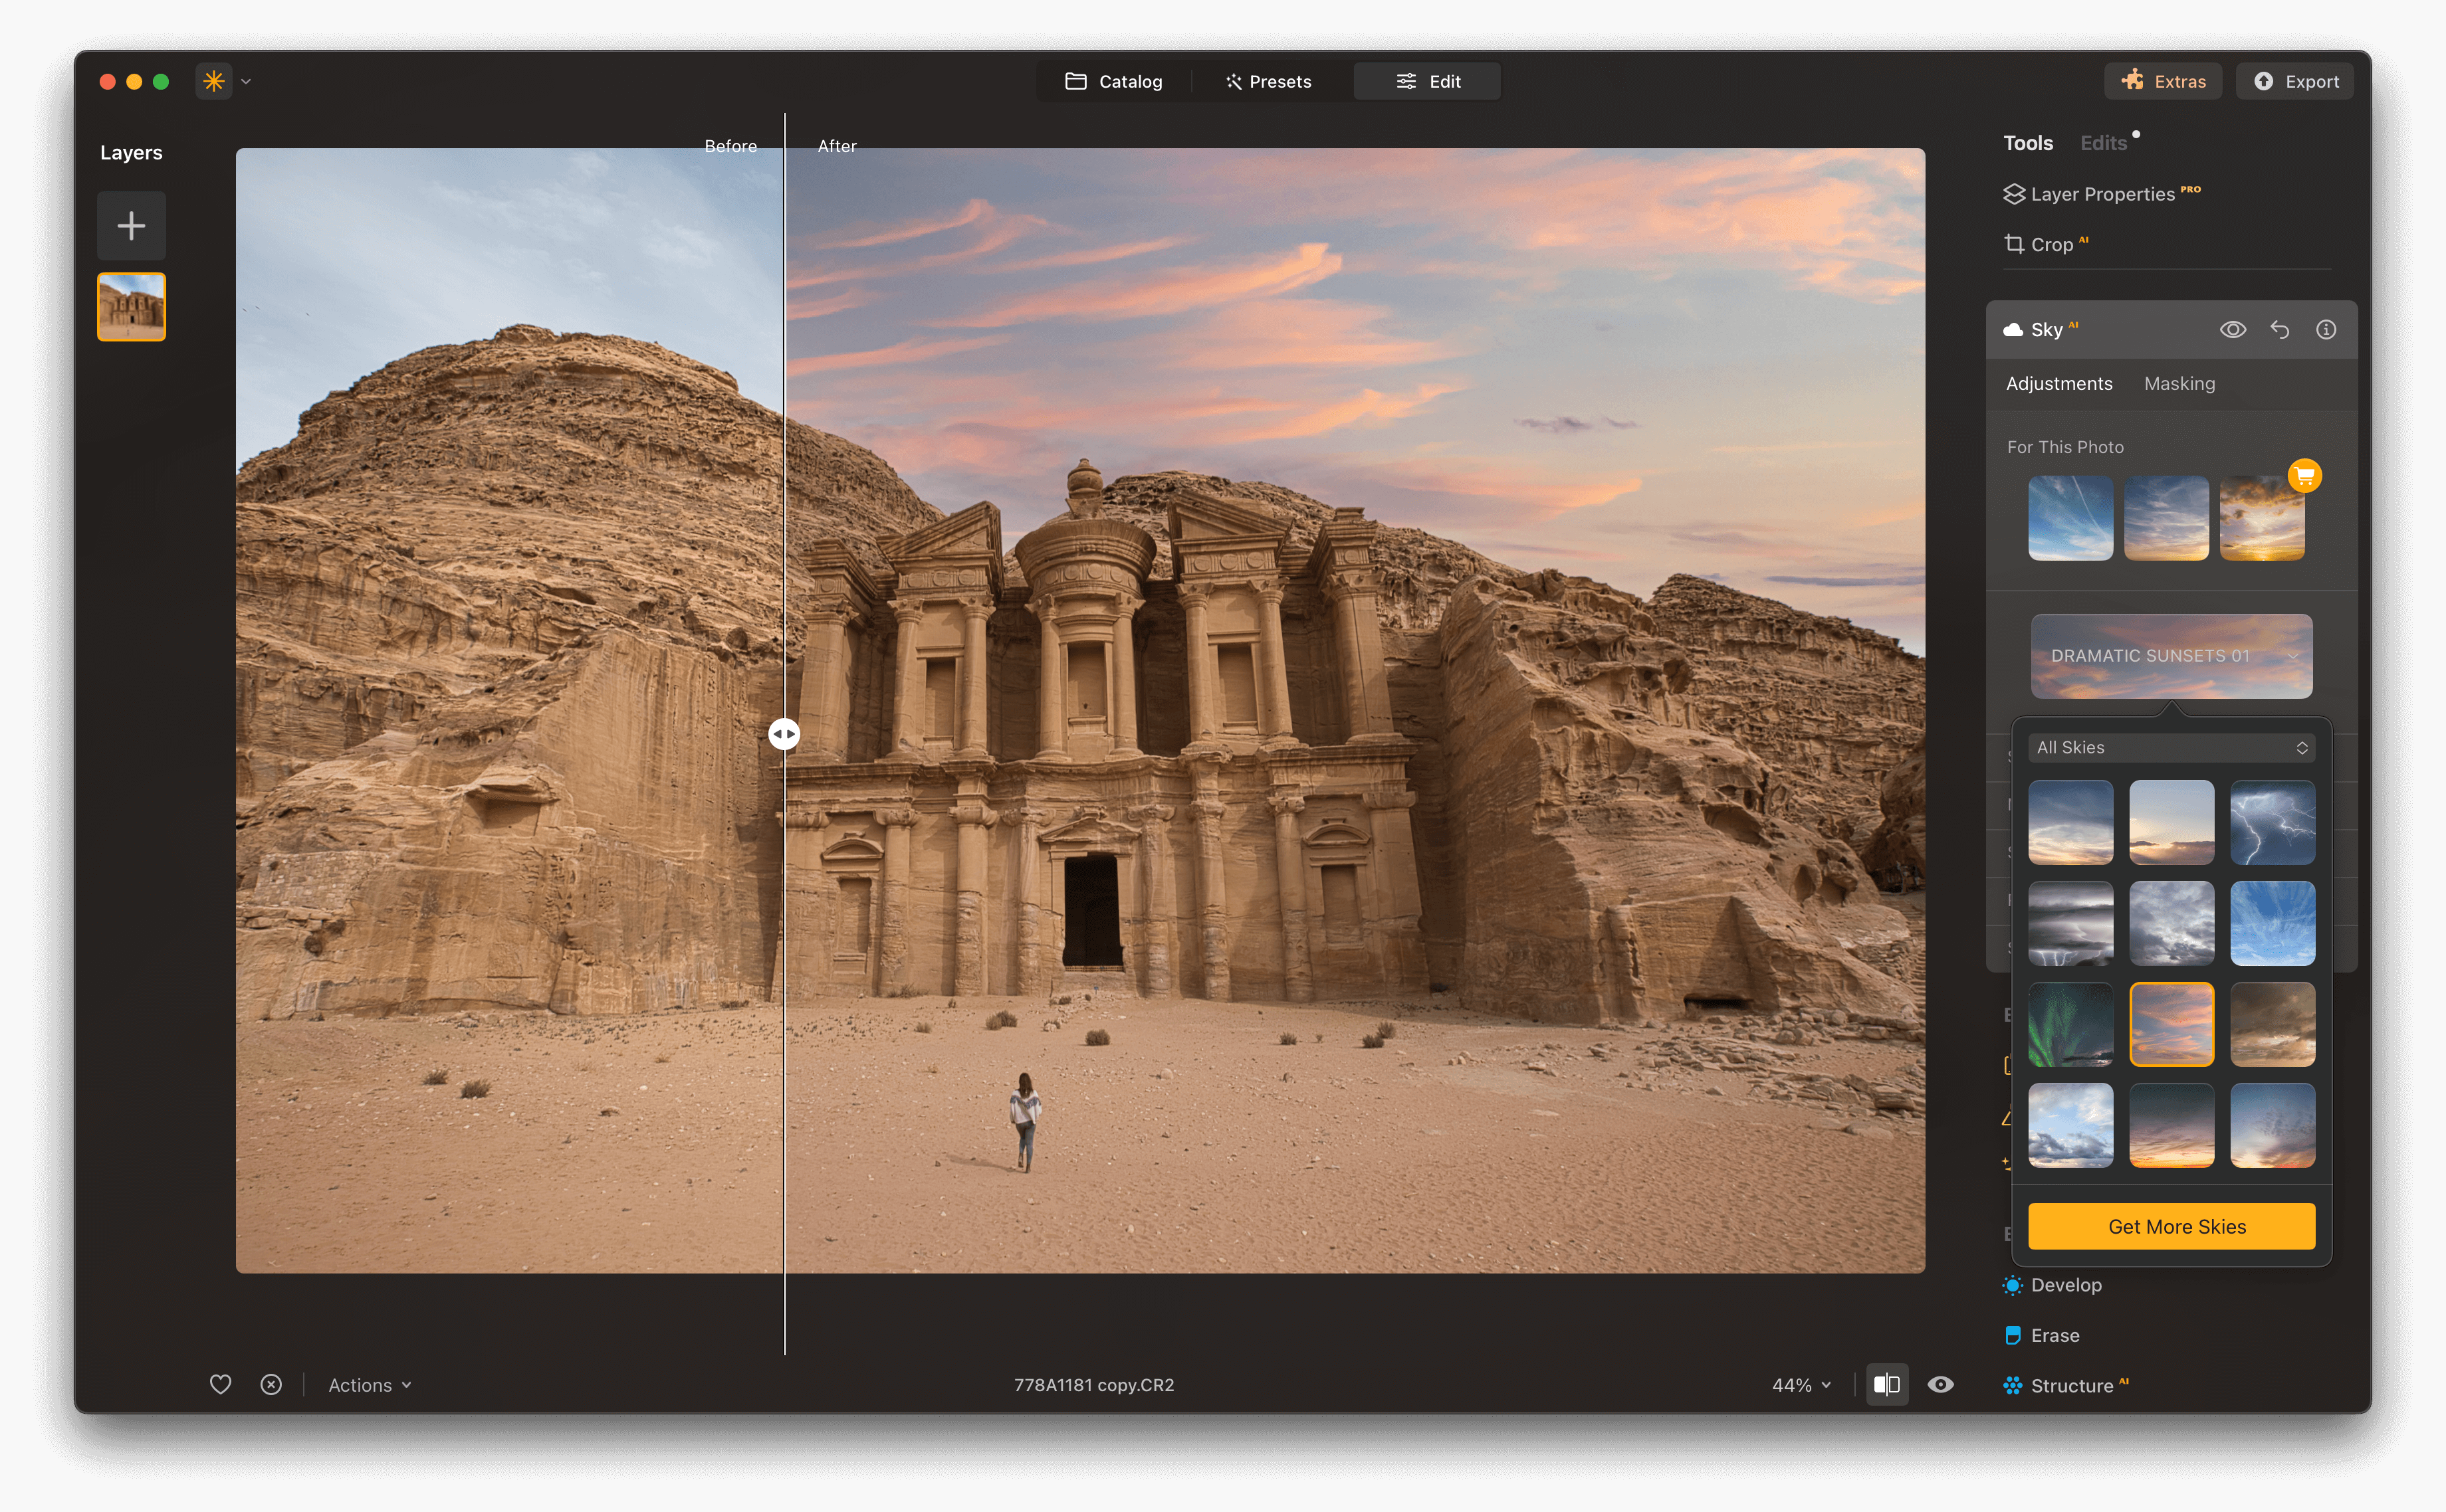The width and height of the screenshot is (2446, 1512).
Task: Click the reject photo X icon
Action: coord(271,1384)
